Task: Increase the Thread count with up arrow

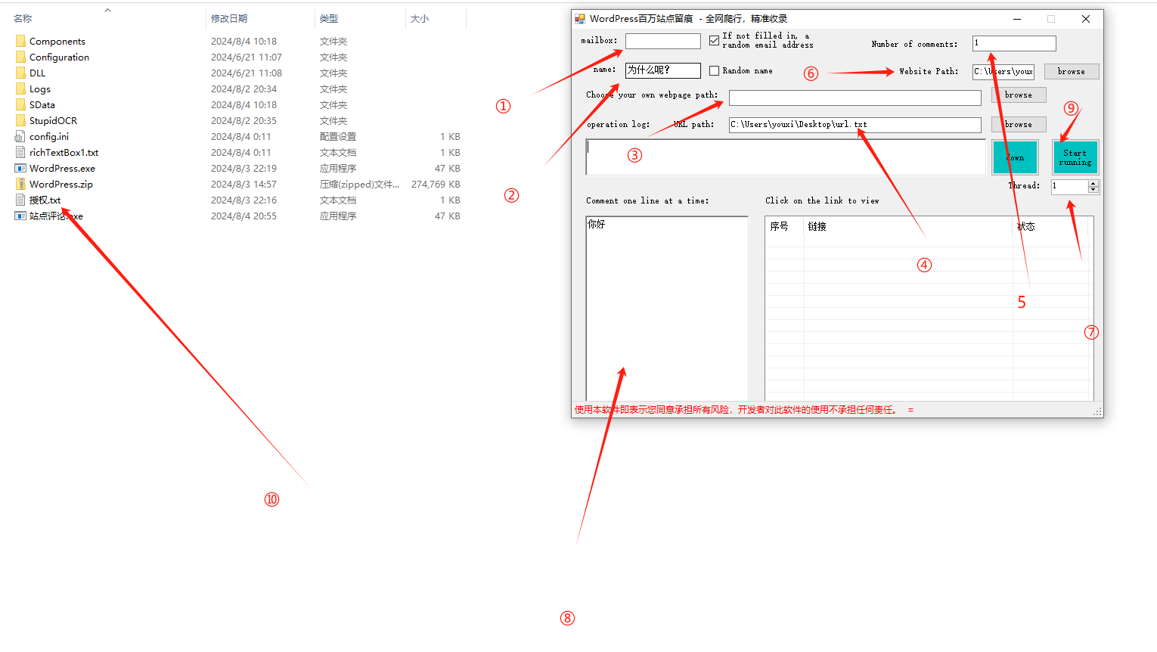Action: [x=1093, y=183]
